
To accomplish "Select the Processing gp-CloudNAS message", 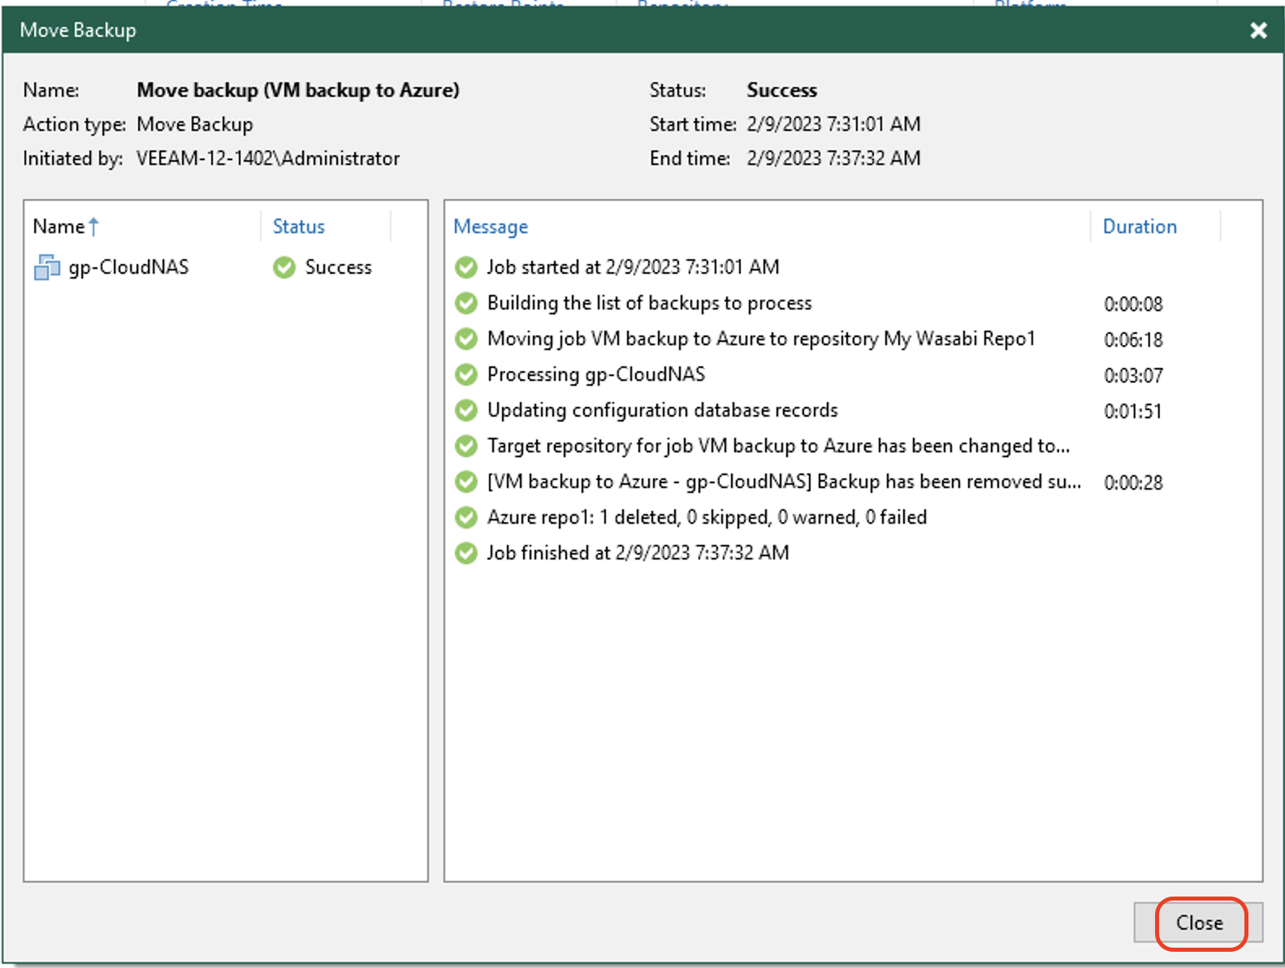I will point(595,374).
